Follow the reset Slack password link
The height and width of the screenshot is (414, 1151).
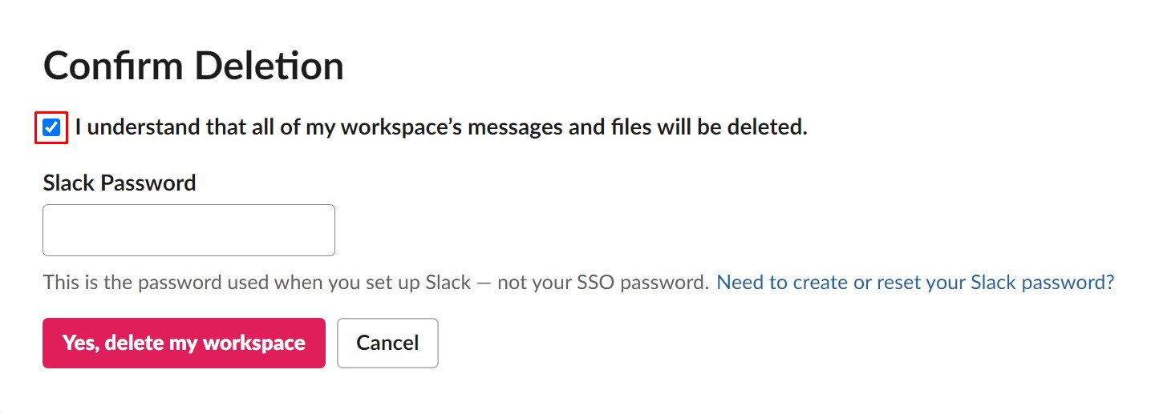pos(914,283)
